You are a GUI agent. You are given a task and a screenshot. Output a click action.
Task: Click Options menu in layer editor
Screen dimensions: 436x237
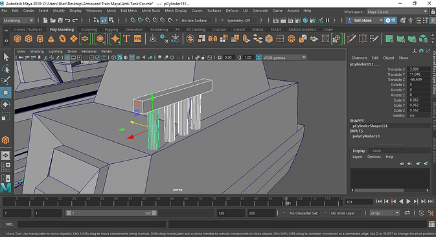click(374, 157)
